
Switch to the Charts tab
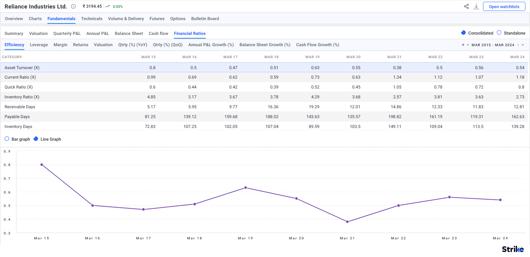pyautogui.click(x=35, y=19)
